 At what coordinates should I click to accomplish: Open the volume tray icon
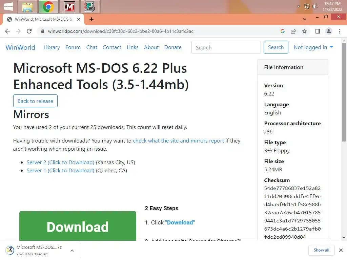[x=315, y=6]
